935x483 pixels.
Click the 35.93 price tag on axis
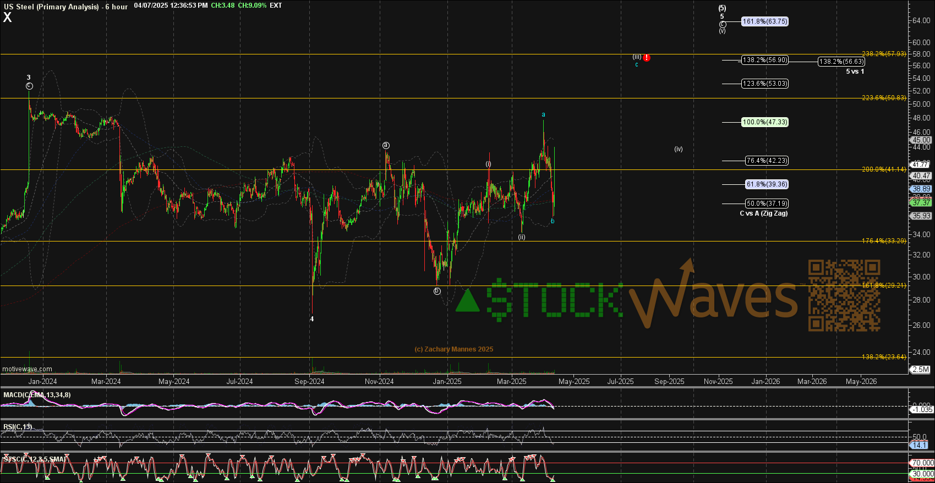(921, 216)
